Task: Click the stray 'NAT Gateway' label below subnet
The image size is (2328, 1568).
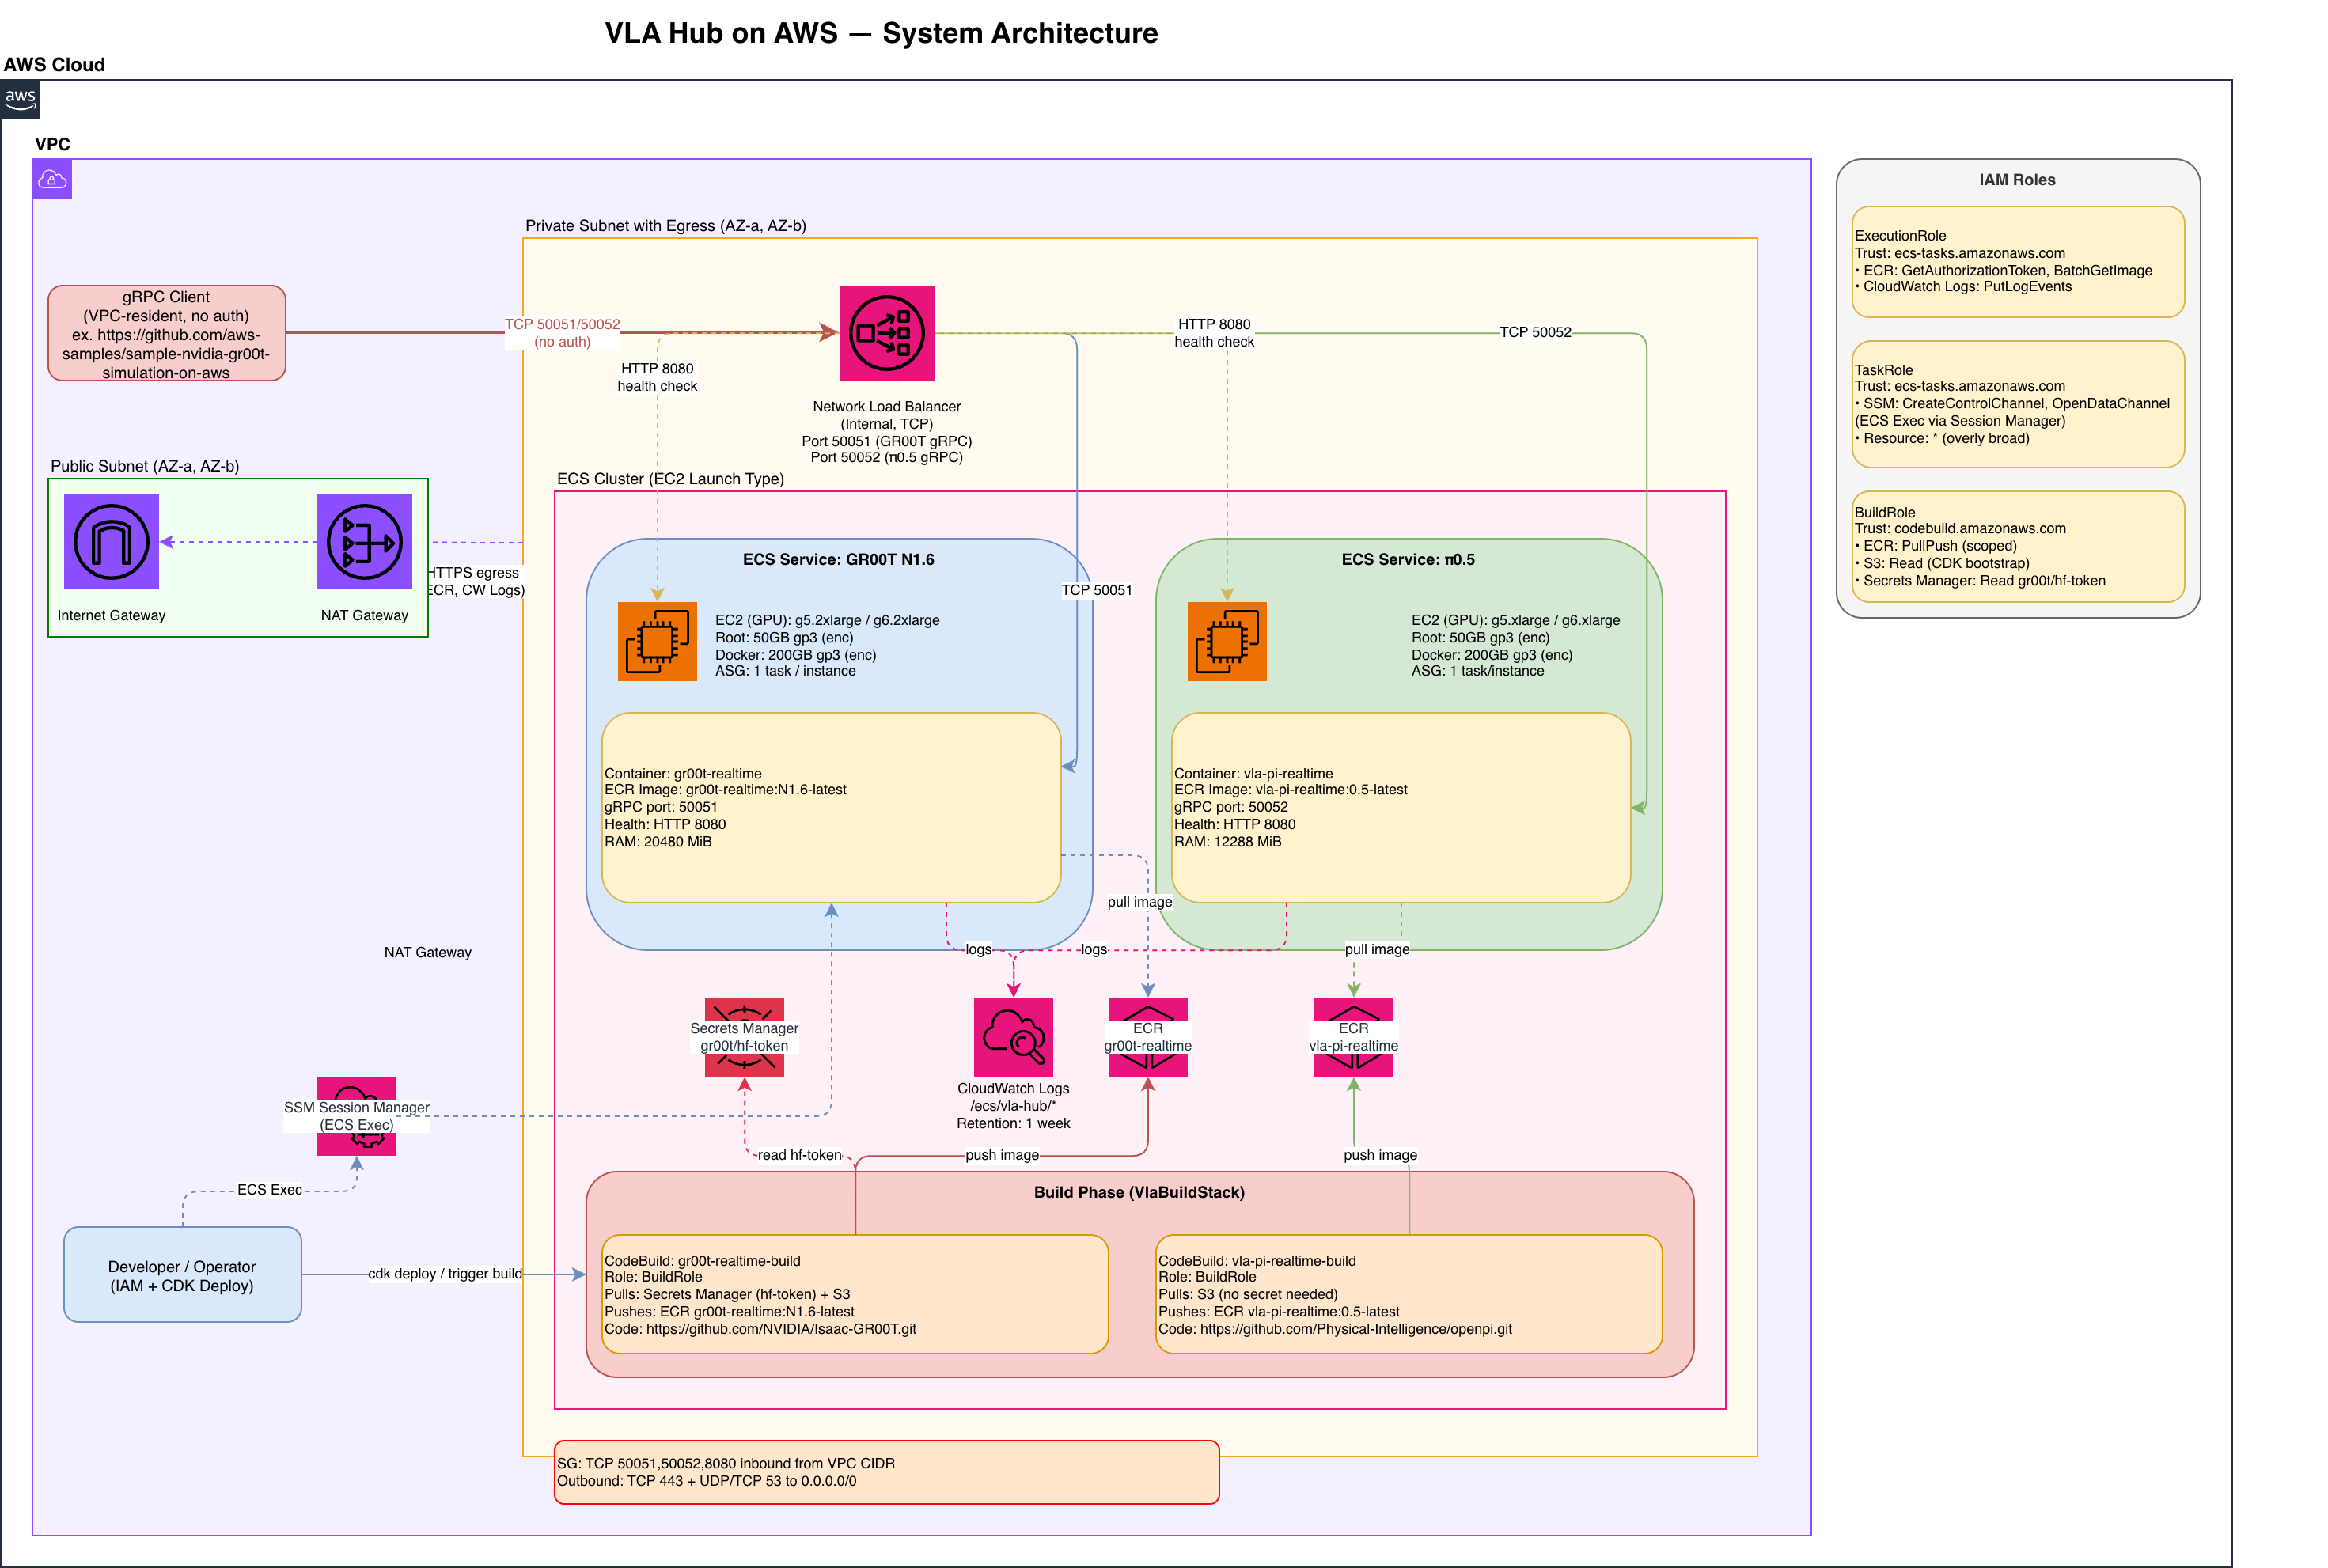Action: [428, 953]
